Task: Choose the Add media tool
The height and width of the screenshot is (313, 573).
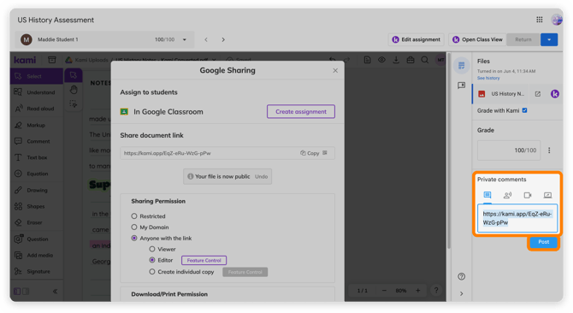Action: pyautogui.click(x=36, y=256)
